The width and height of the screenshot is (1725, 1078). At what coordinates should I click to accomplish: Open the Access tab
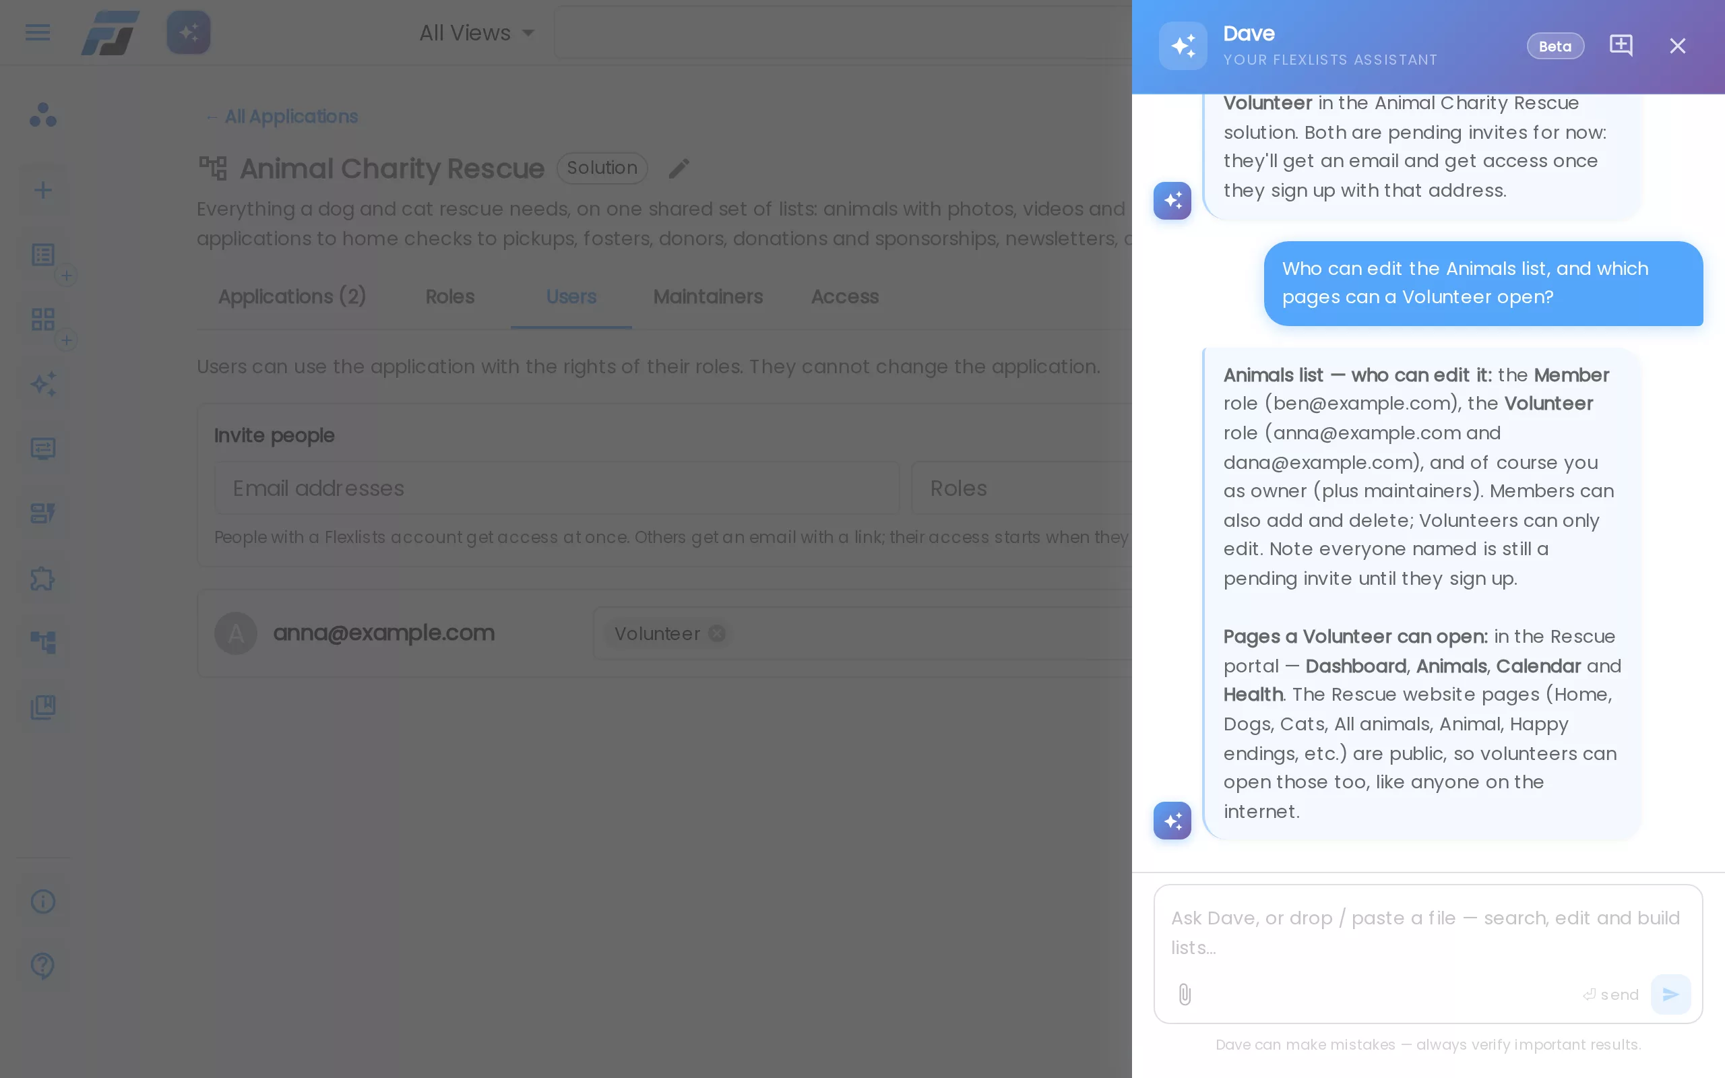pos(845,296)
